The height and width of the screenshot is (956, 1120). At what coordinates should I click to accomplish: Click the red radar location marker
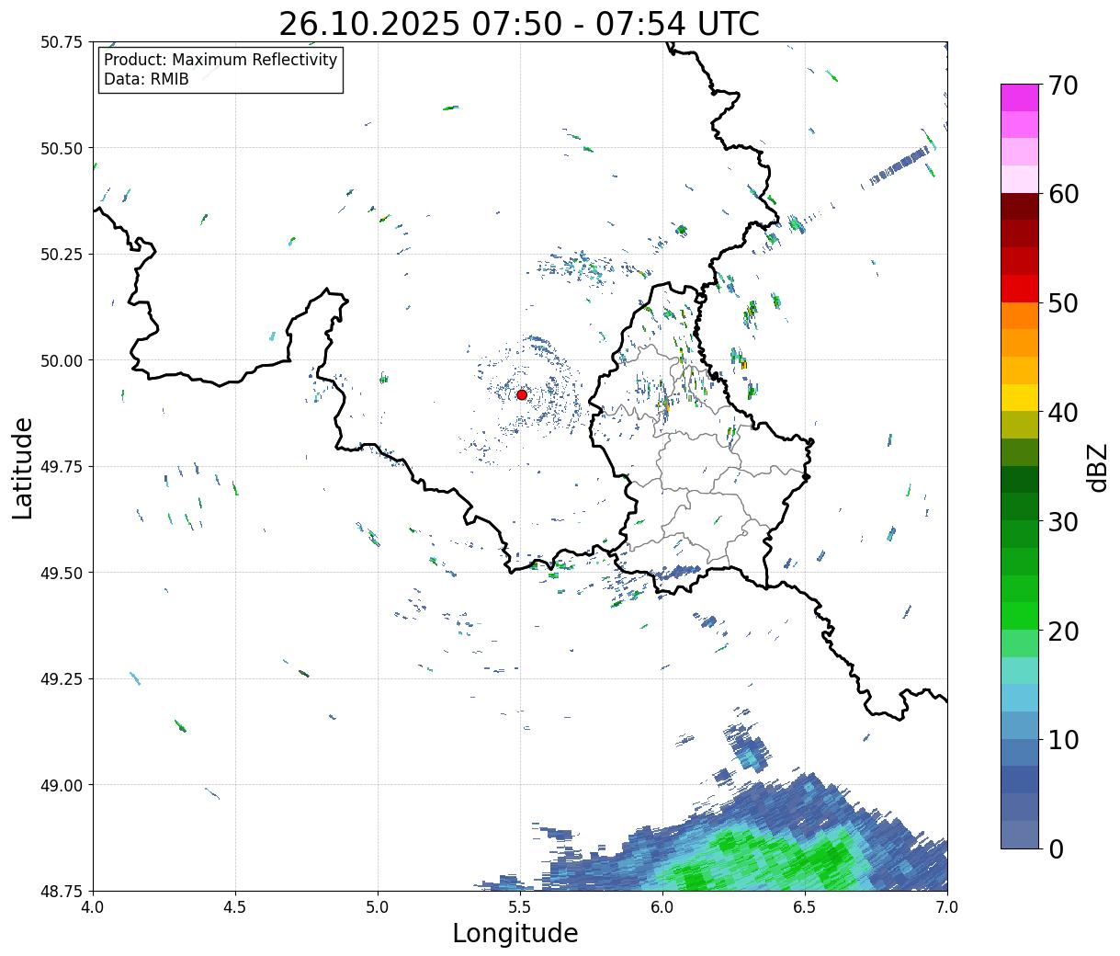[522, 394]
